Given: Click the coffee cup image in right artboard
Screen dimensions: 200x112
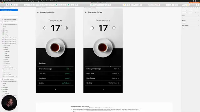Looking at the screenshot, I should [x=103, y=48].
